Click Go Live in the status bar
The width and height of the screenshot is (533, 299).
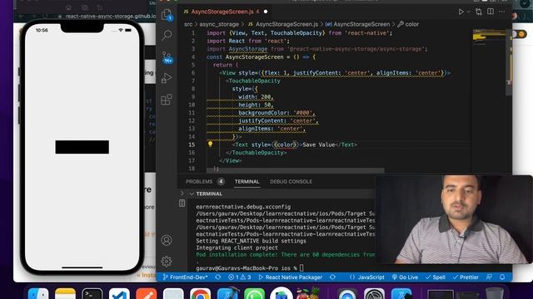(405, 277)
